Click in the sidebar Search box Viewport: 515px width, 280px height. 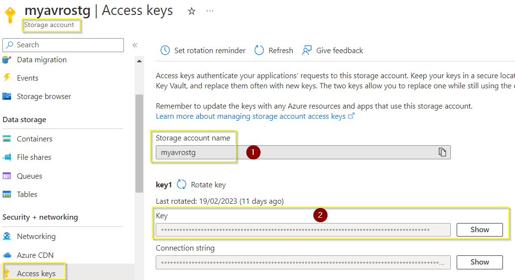point(63,45)
